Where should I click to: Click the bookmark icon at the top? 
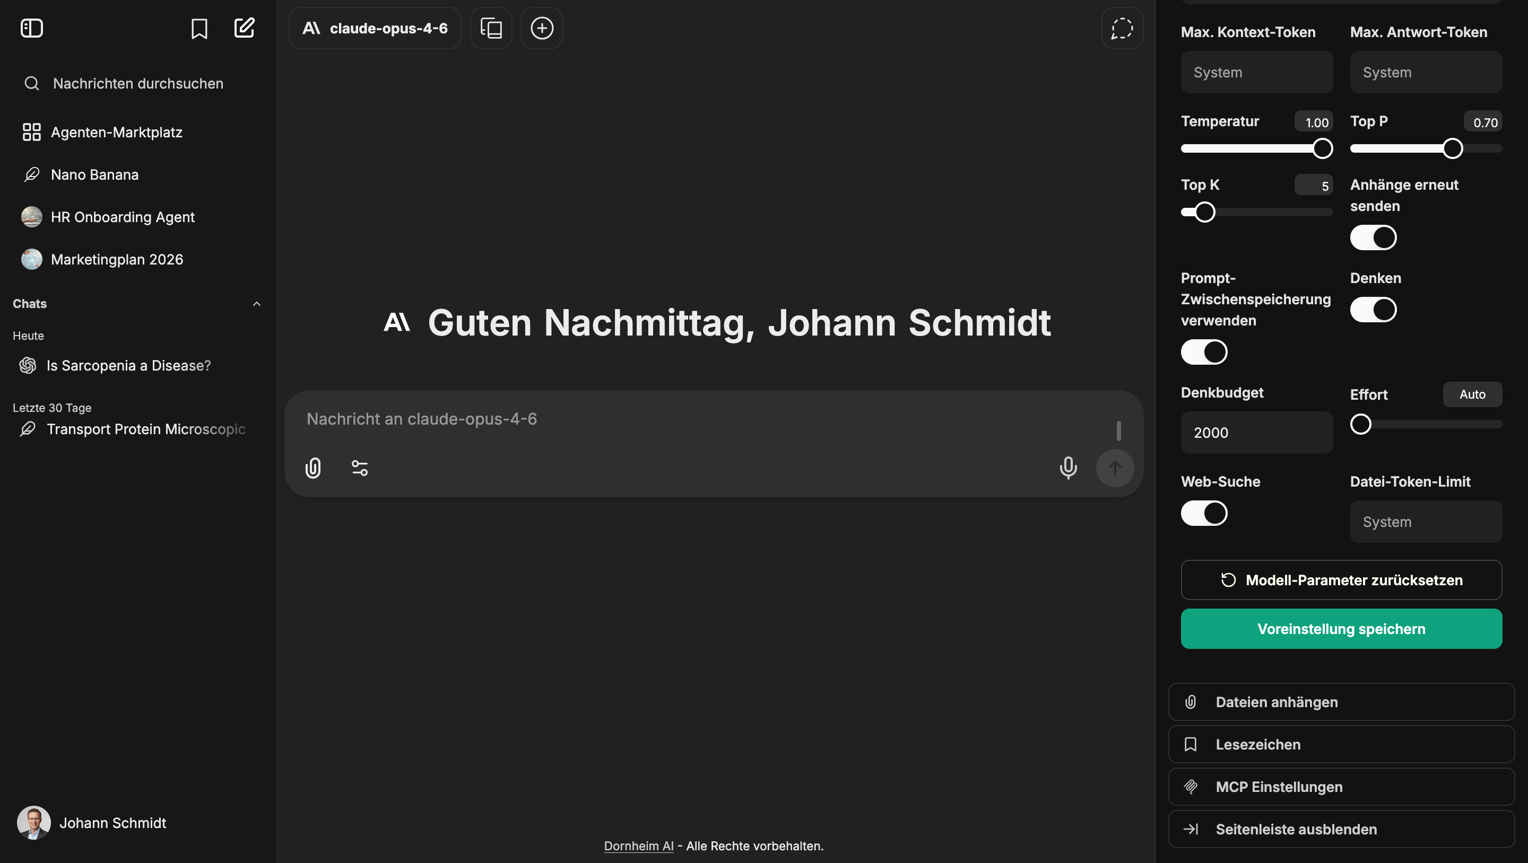pyautogui.click(x=199, y=28)
